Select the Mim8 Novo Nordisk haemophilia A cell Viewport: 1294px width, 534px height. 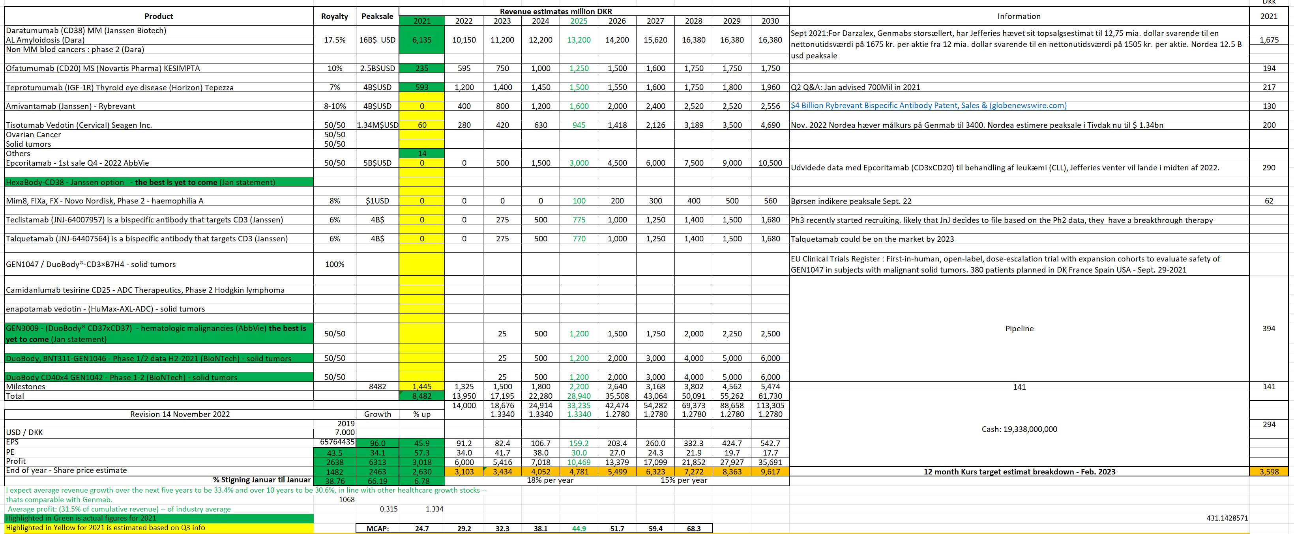[159, 201]
